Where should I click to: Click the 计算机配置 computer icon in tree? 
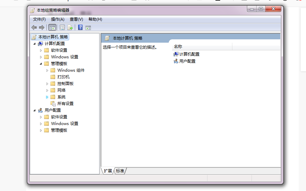point(40,44)
